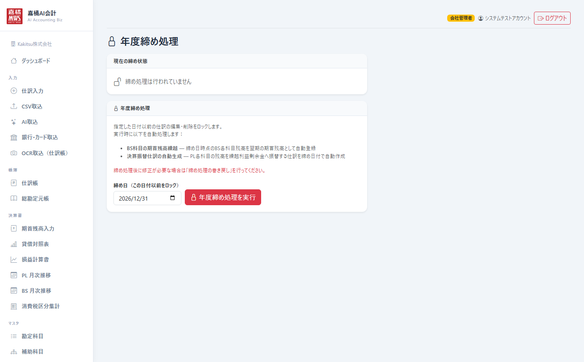Click the ログアウト button
The height and width of the screenshot is (362, 584).
pyautogui.click(x=552, y=18)
